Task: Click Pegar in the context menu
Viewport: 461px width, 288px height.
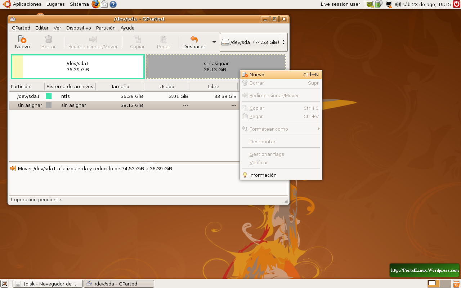Action: point(281,117)
